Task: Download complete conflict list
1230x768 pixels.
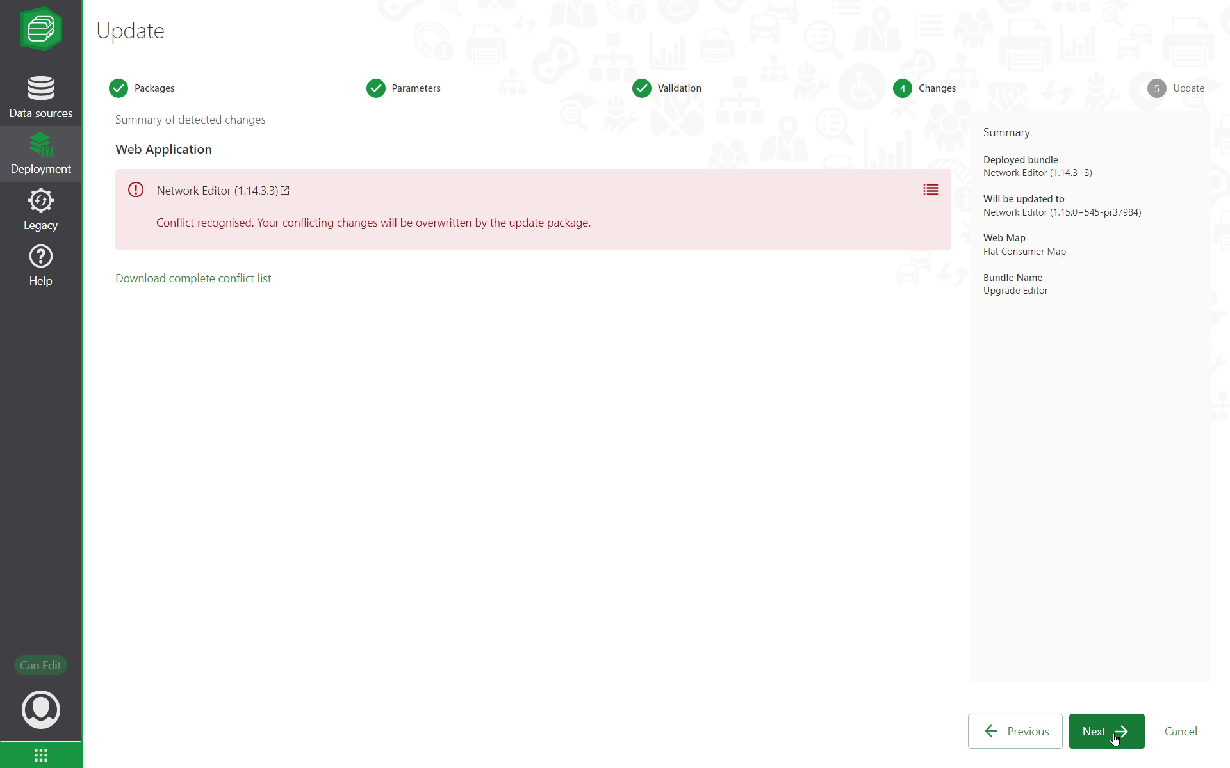Action: 193,278
